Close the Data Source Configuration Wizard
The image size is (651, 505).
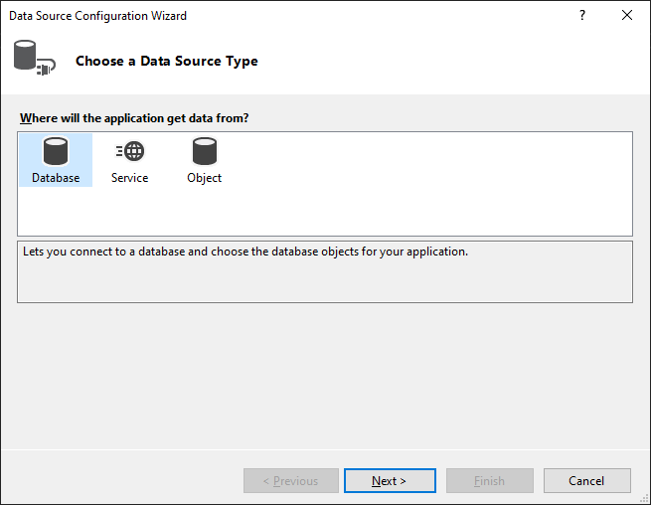(627, 16)
